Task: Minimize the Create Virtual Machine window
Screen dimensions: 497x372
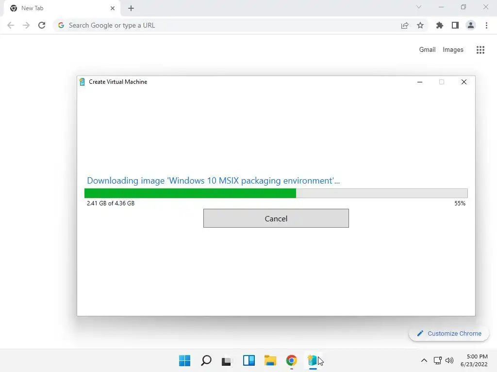Action: point(420,82)
